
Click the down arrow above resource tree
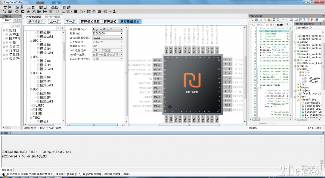tap(62, 28)
